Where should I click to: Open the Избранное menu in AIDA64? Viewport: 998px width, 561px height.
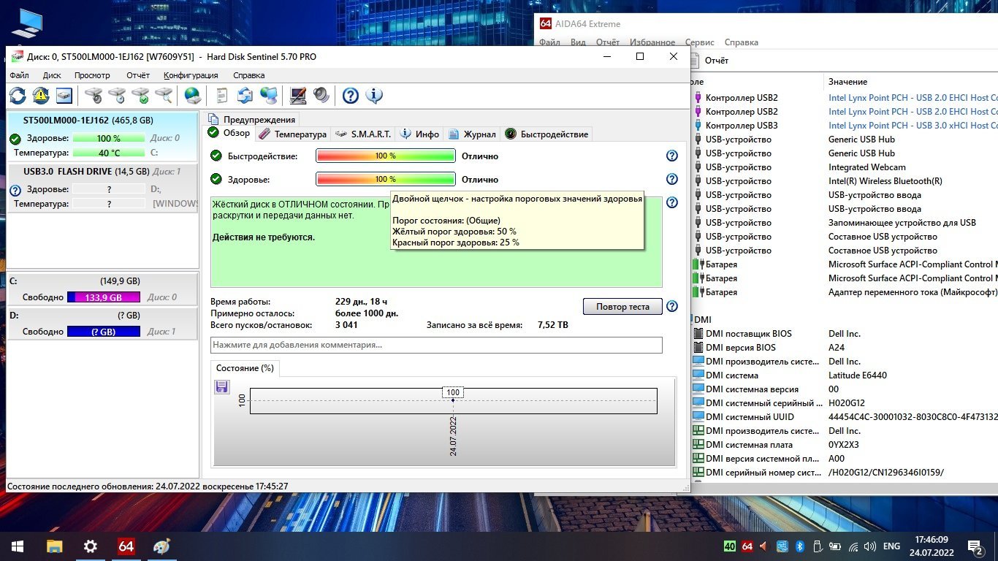click(652, 42)
